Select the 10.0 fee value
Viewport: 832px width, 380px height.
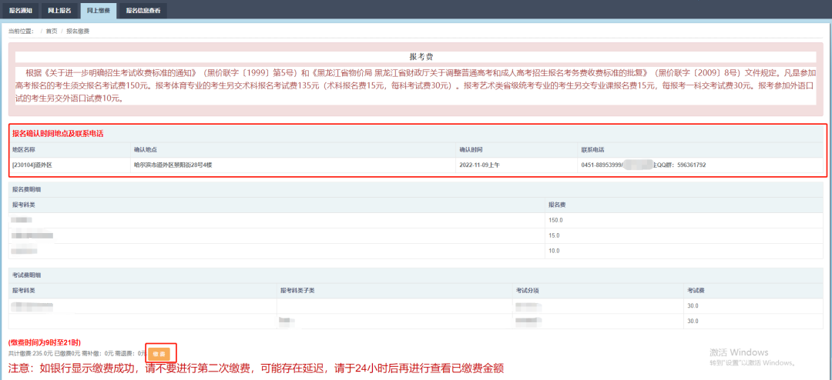(554, 251)
